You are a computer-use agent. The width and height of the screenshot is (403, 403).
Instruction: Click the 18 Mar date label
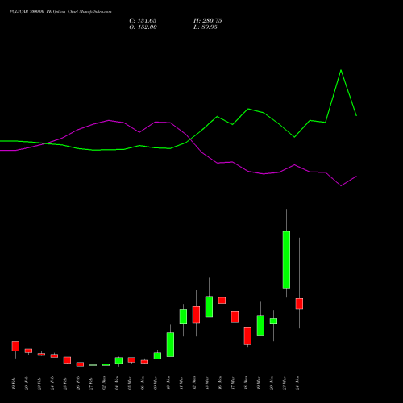[x=246, y=384]
